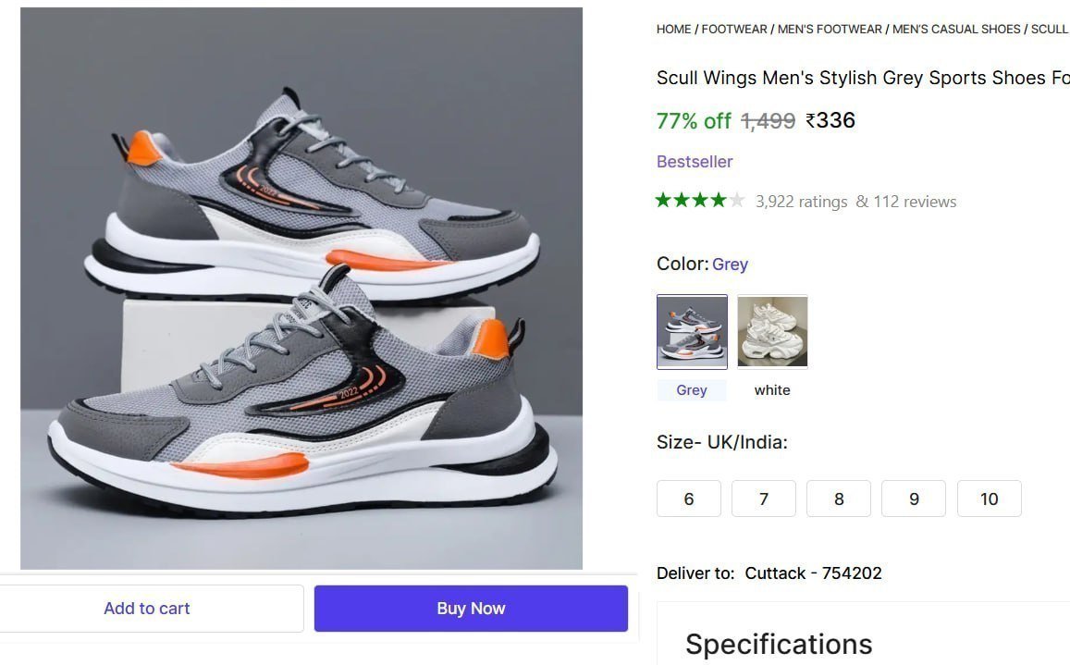Click the product title link

[862, 78]
